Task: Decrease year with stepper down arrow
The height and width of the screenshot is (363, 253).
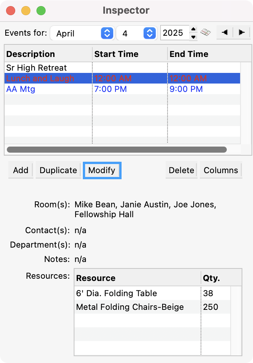Action: (193, 36)
